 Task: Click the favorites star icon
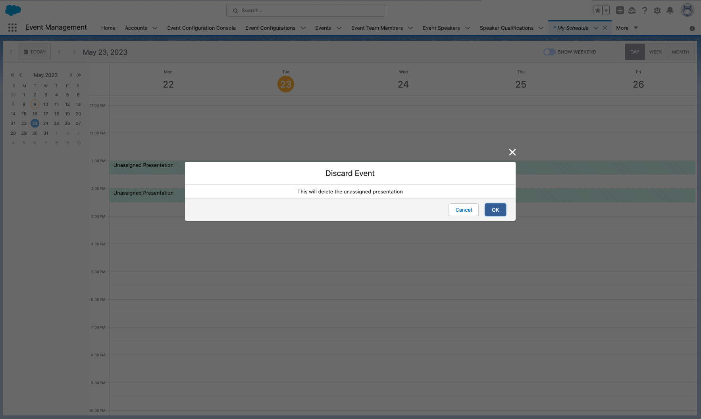click(x=597, y=11)
